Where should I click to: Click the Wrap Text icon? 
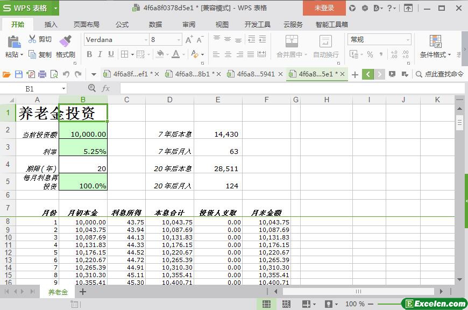tap(325, 41)
